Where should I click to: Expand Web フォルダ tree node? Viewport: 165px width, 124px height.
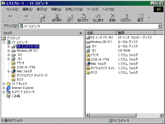coord(9,71)
